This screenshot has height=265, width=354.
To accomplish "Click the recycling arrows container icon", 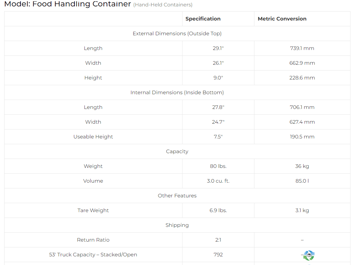I will pos(309,255).
